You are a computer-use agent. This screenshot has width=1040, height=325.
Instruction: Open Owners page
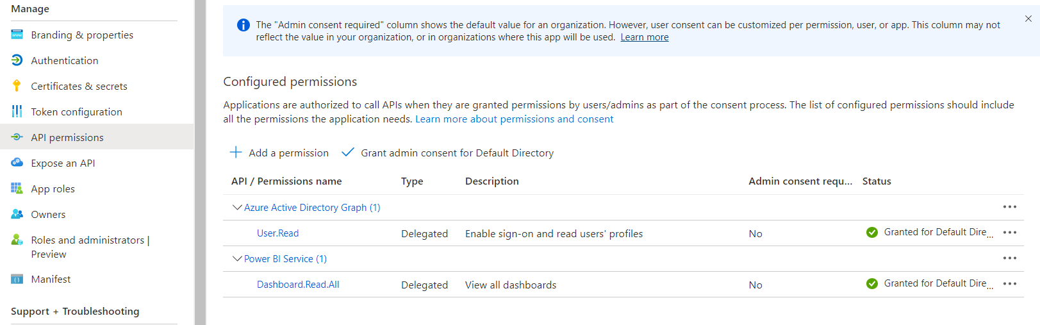[48, 214]
